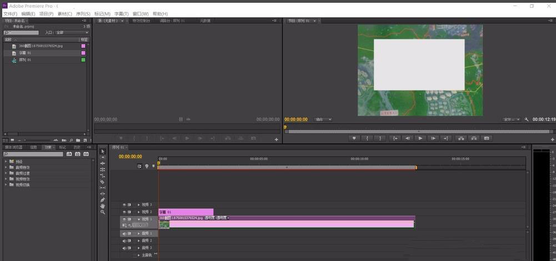Create new item in project panel
This screenshot has width=556, height=261.
(84, 140)
